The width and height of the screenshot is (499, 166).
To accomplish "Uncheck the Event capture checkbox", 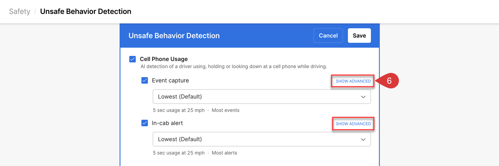I will pyautogui.click(x=145, y=81).
